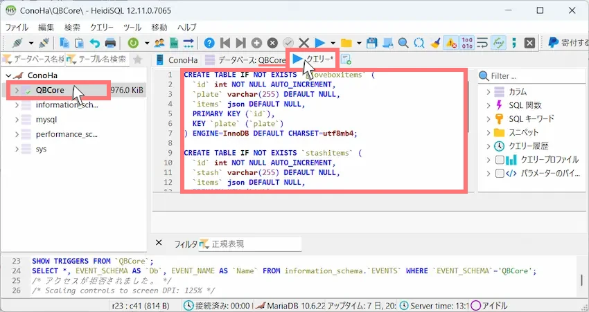Click the printer icon
This screenshot has width=589, height=312.
(110, 43)
